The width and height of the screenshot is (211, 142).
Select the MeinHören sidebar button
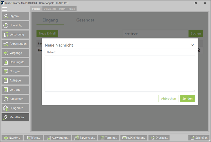click(x=15, y=117)
